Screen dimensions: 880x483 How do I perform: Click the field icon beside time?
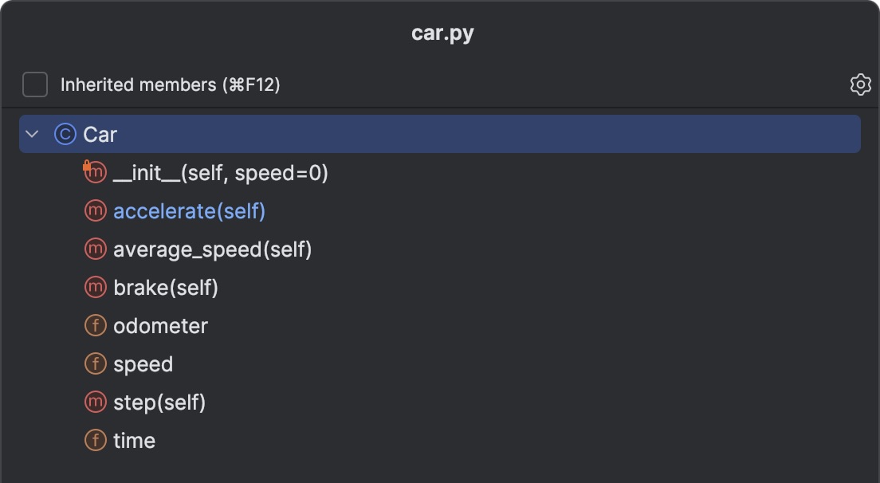[95, 440]
